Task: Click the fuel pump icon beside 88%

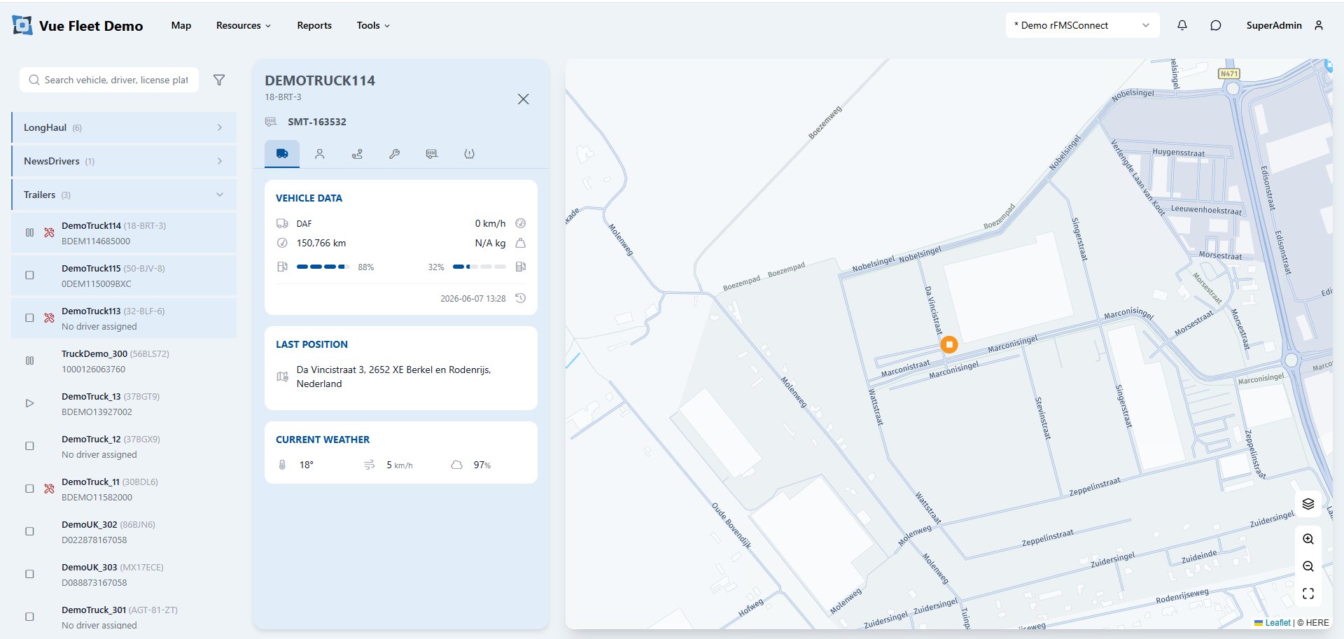Action: [x=282, y=267]
